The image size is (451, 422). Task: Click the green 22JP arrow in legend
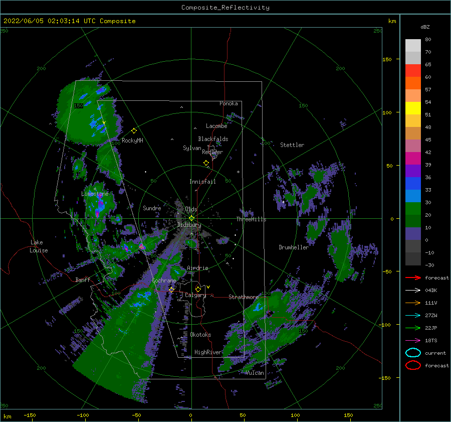coord(413,328)
